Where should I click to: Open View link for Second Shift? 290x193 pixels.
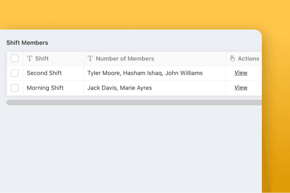click(241, 73)
